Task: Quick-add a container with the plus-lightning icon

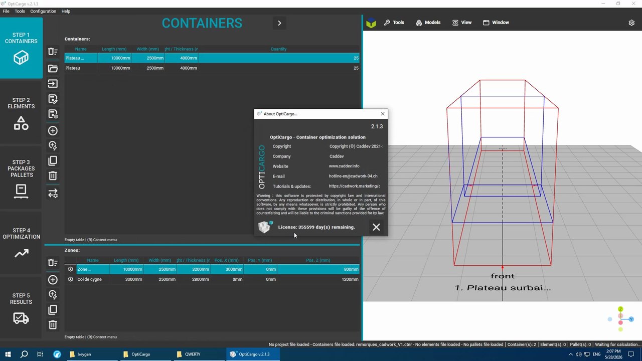Action: click(x=53, y=146)
